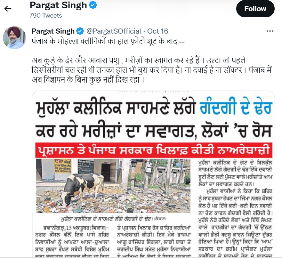Go back using the left arrow icon
Image resolution: width=282 pixels, height=258 pixels.
(x=8, y=8)
